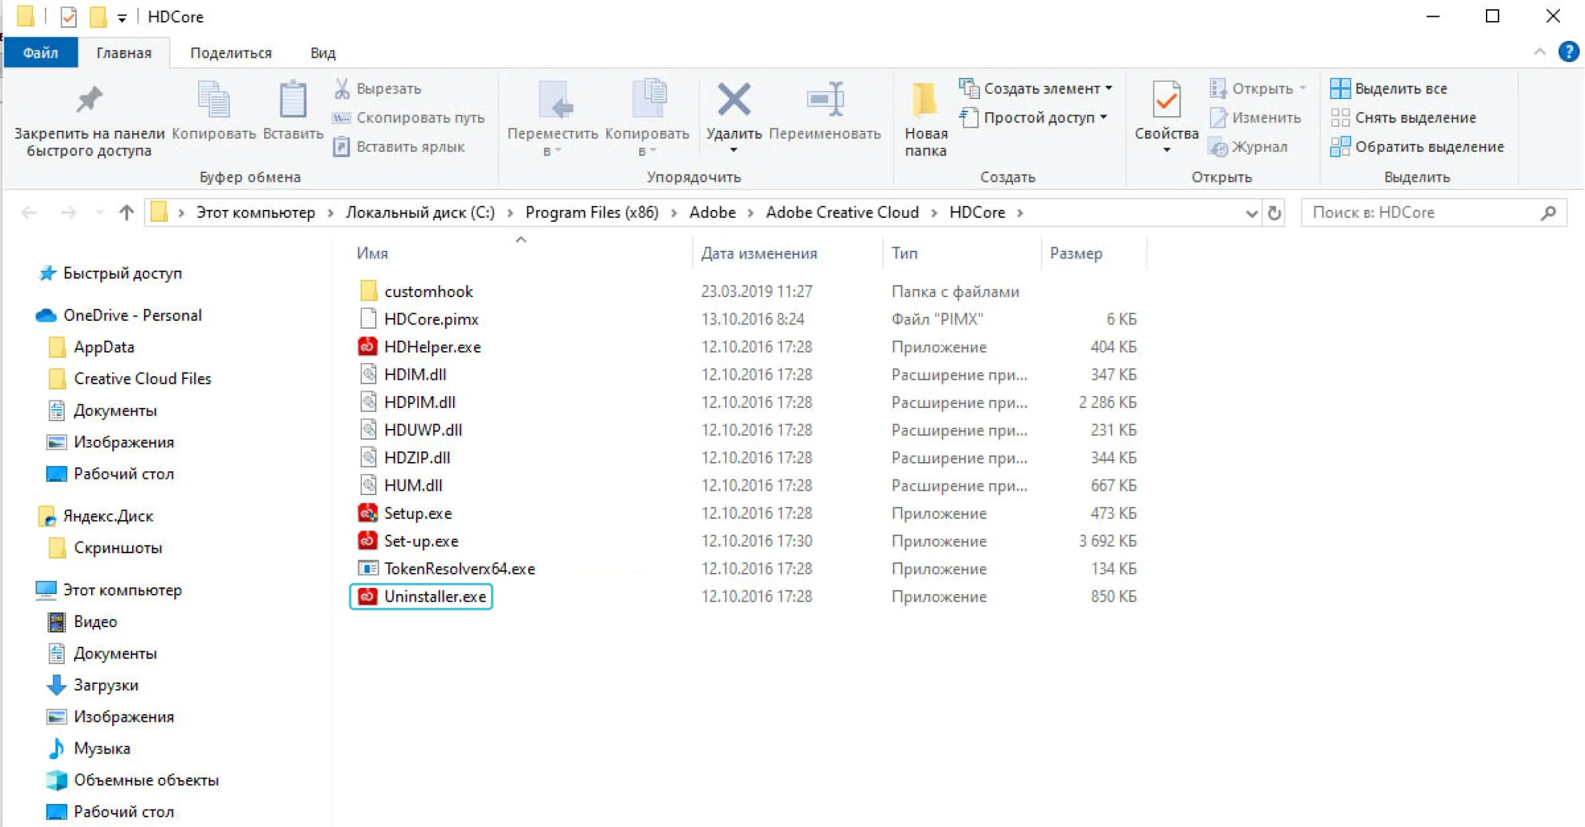Click the New folder (Новая папка) icon
1585x827 pixels.
click(x=925, y=100)
